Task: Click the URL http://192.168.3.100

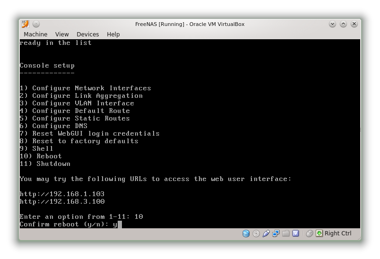Action: coord(62,201)
